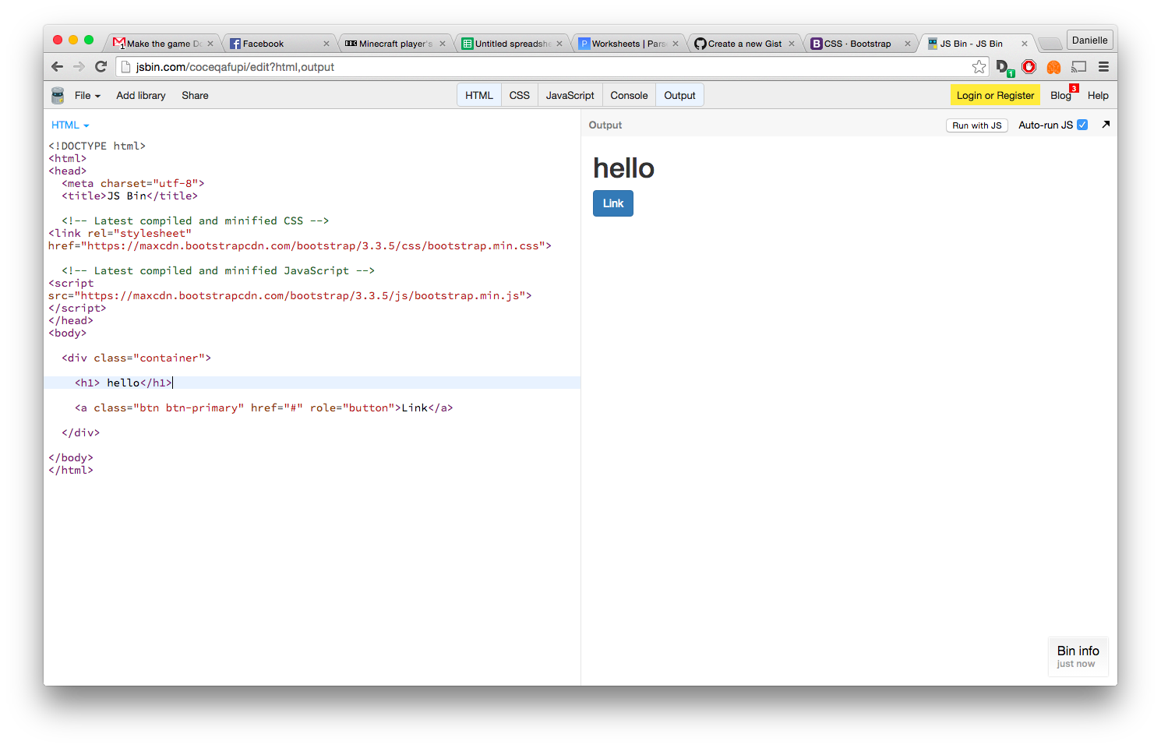Click the hello heading in output

click(623, 168)
